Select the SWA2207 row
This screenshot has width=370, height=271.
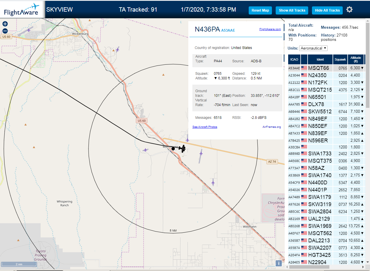click(x=326, y=248)
